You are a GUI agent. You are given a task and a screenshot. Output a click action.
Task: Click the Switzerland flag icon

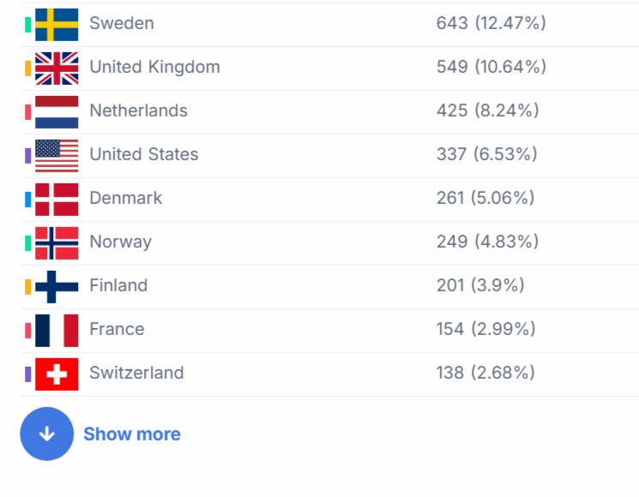57,374
